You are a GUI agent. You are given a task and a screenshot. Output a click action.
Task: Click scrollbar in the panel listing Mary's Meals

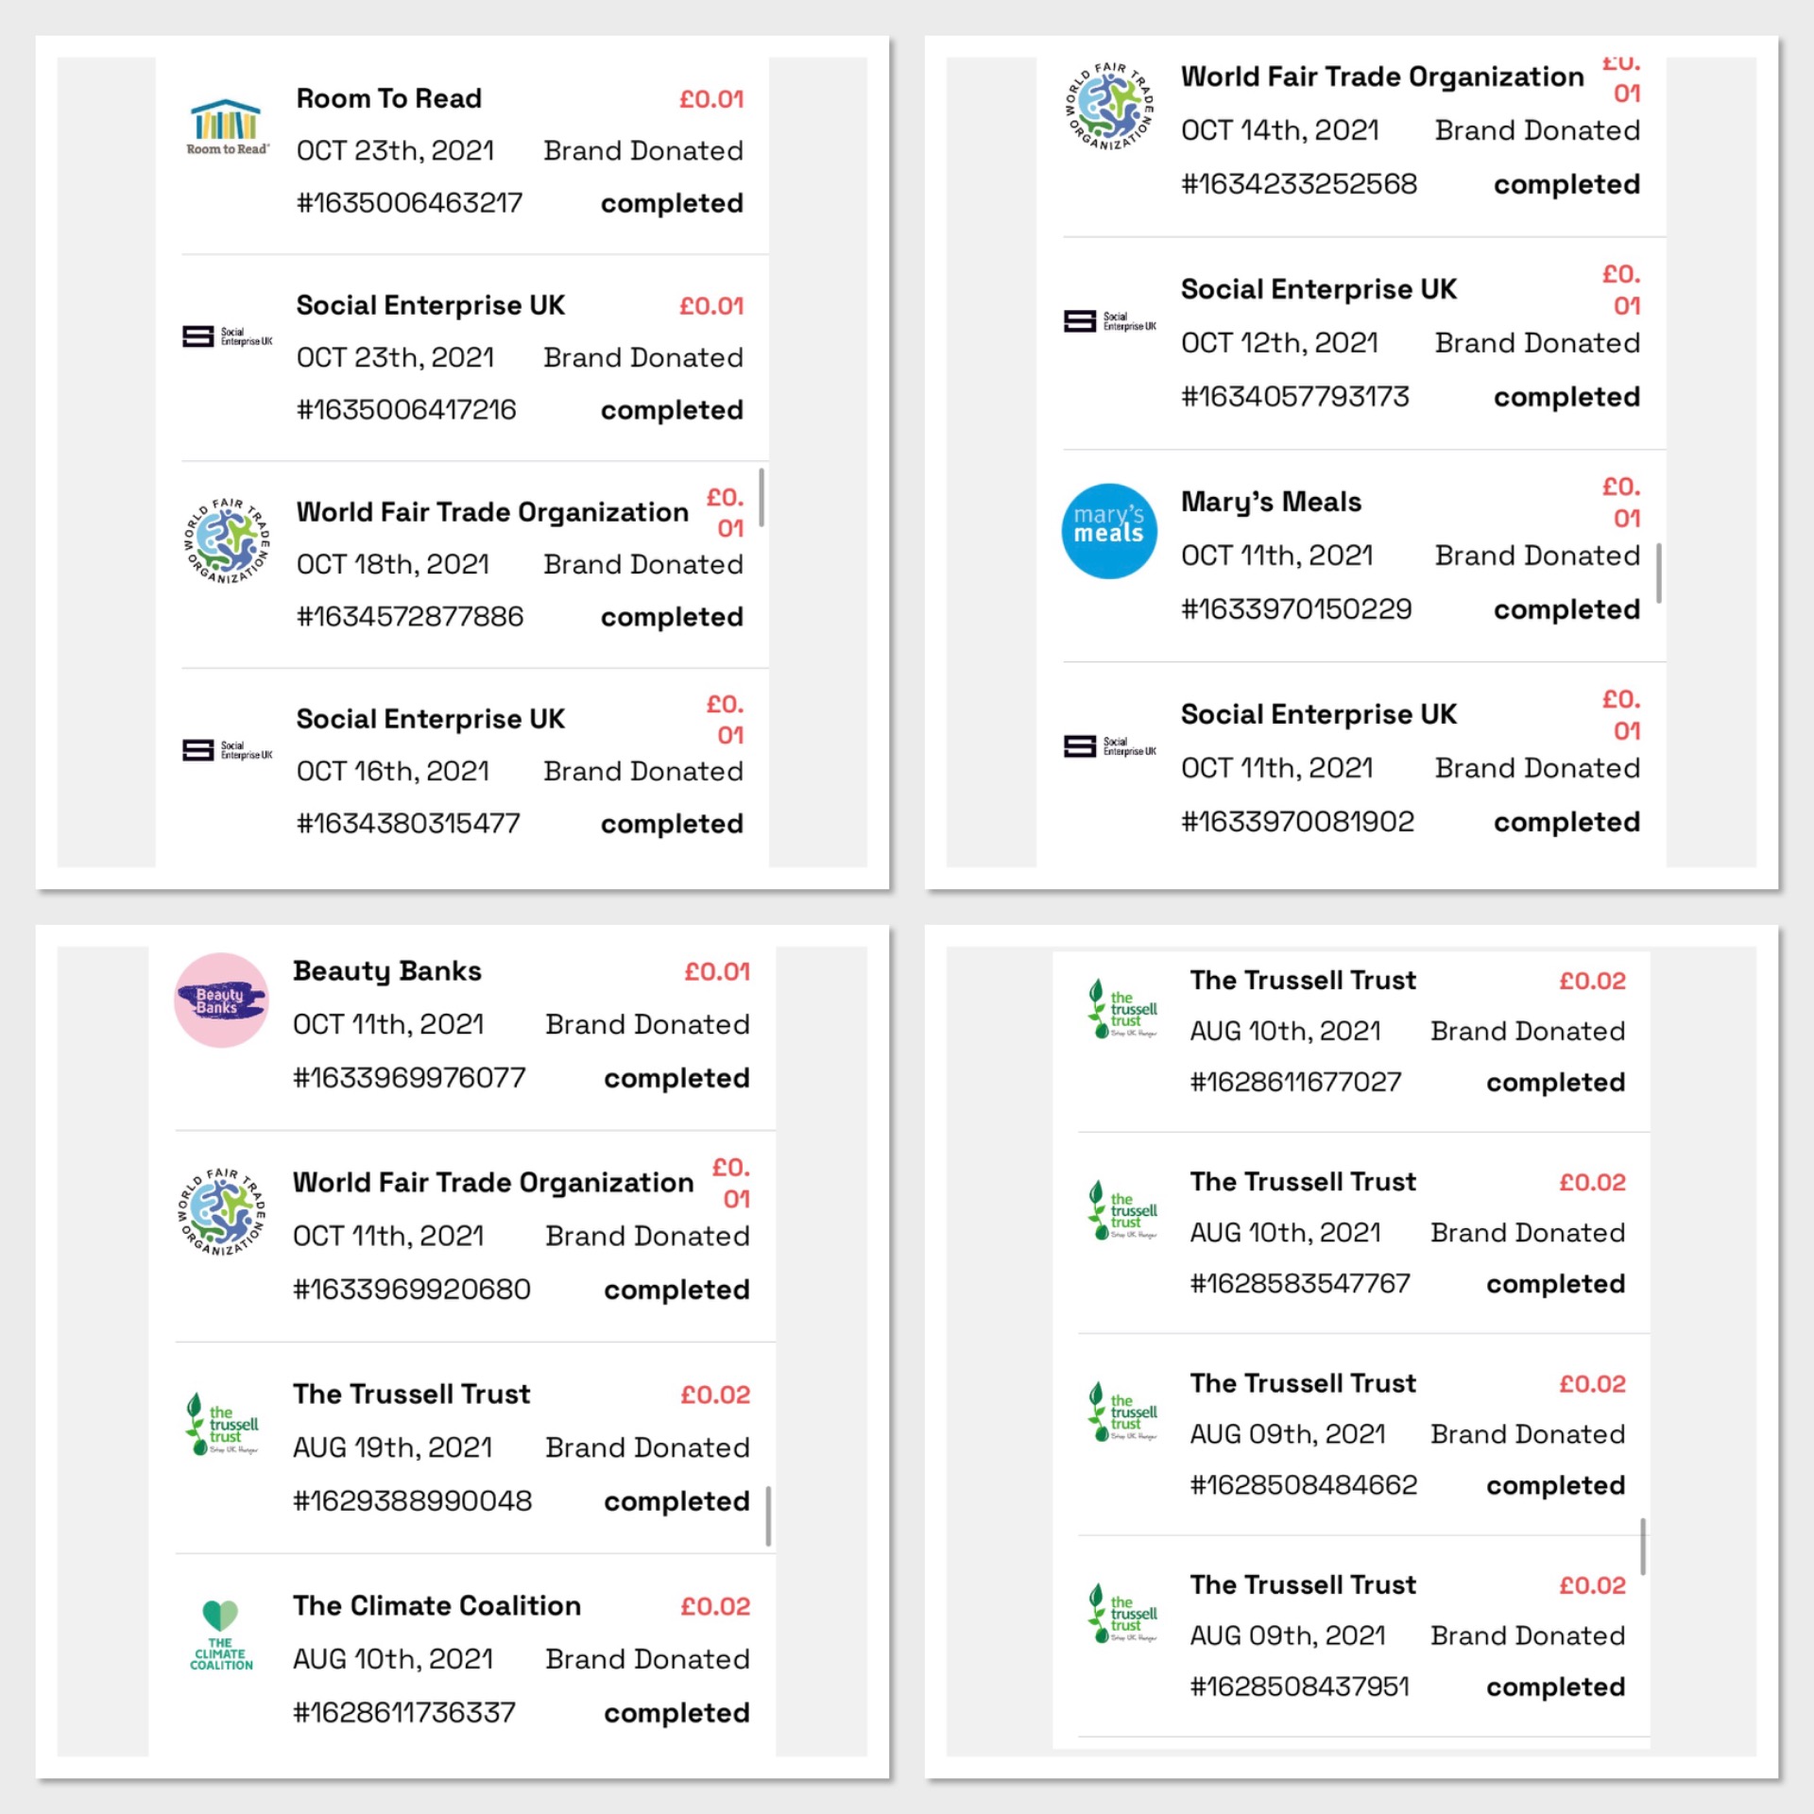tap(1658, 573)
